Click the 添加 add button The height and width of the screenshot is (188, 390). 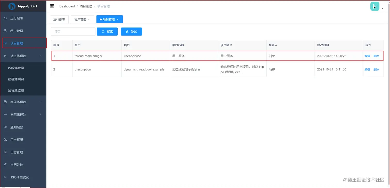[131, 32]
